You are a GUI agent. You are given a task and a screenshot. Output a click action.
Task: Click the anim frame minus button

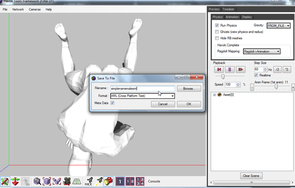pos(252,87)
